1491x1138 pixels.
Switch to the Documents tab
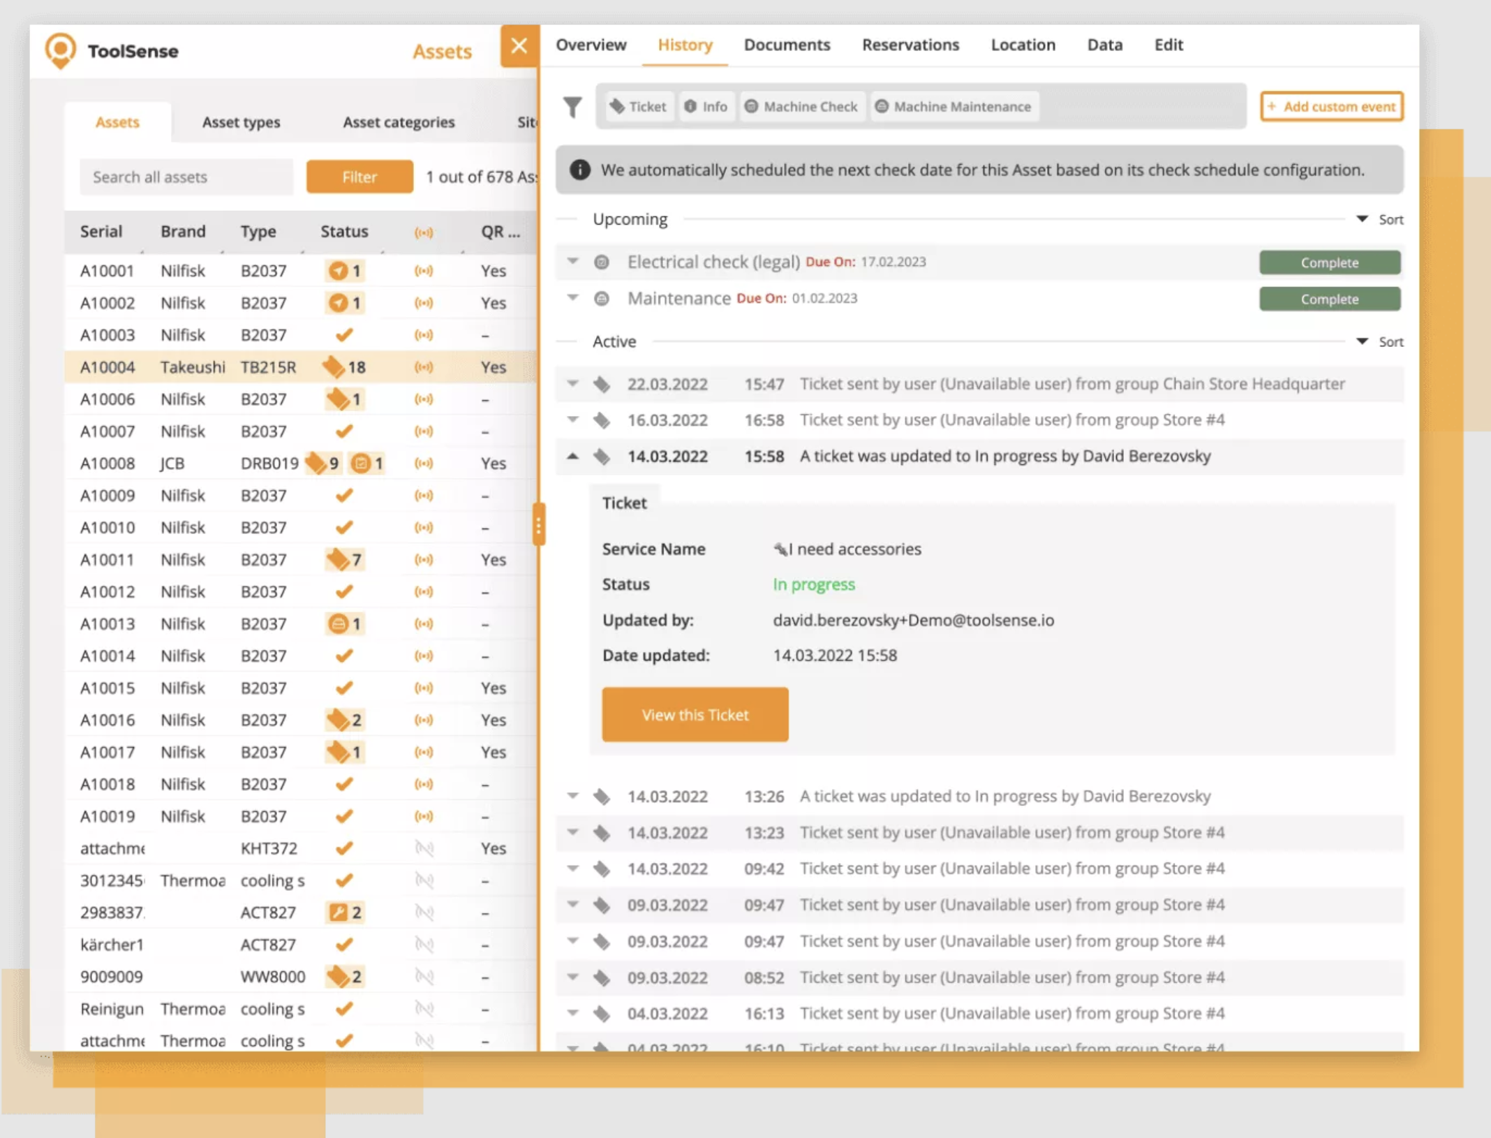tap(787, 44)
